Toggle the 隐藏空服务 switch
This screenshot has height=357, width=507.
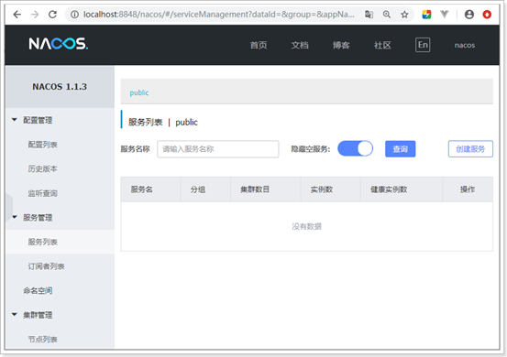point(355,149)
